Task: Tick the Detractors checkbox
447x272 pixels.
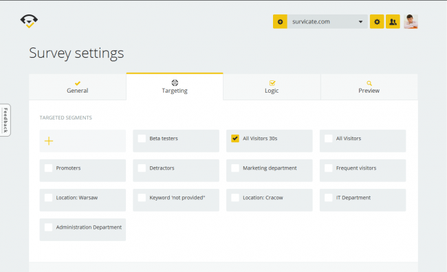Action: point(142,168)
